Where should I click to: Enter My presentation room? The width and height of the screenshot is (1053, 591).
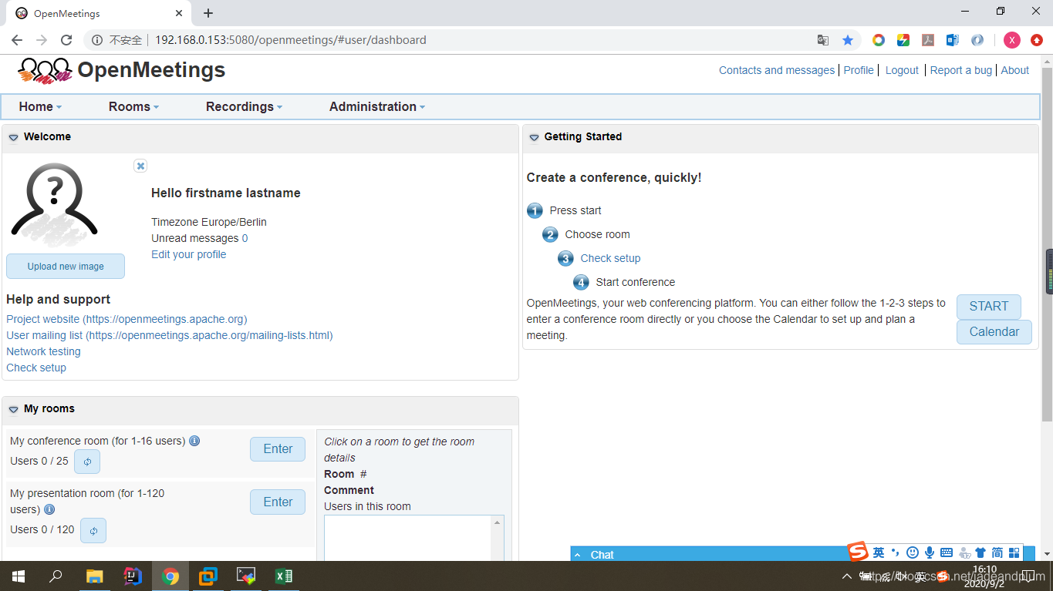[x=278, y=502]
